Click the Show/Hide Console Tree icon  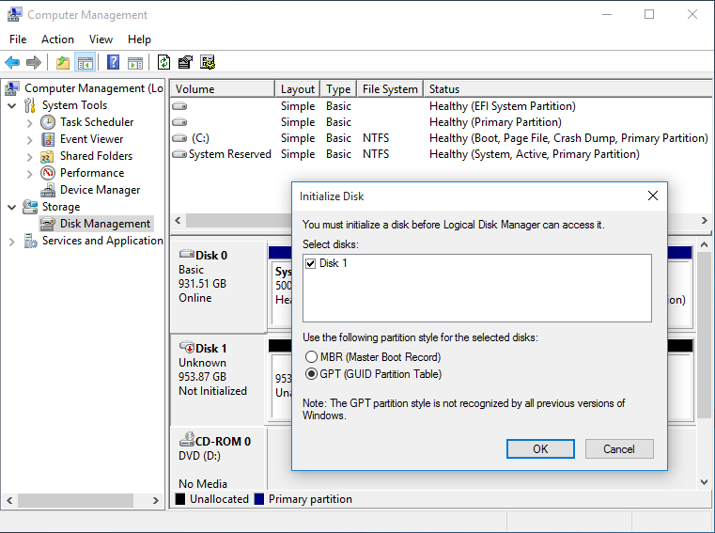pyautogui.click(x=85, y=63)
